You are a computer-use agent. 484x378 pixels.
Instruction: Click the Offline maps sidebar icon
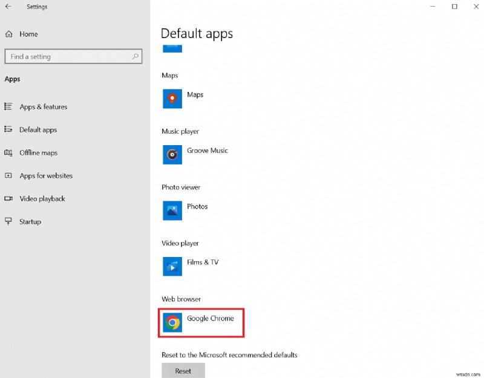point(8,152)
